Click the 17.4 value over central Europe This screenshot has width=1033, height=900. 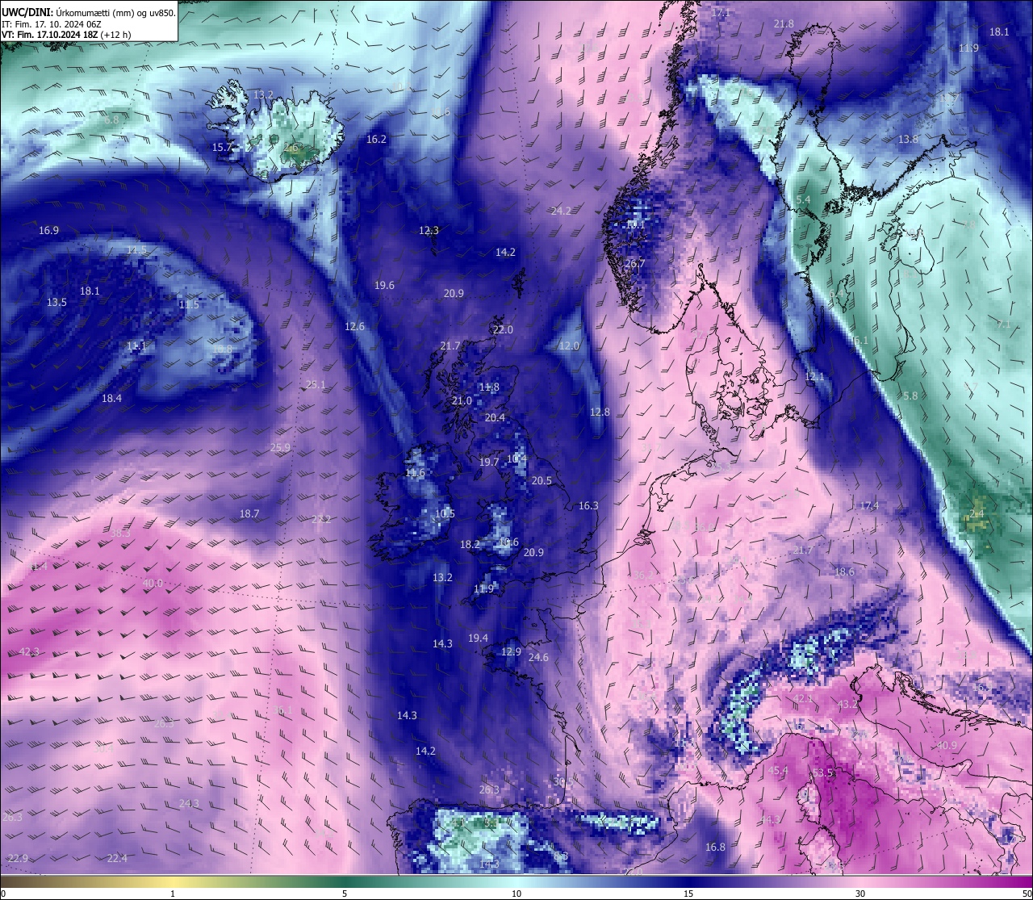coord(868,505)
